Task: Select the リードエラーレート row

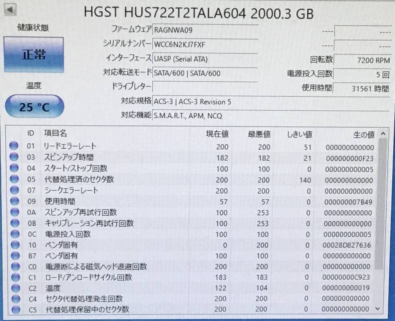Action: pos(192,146)
